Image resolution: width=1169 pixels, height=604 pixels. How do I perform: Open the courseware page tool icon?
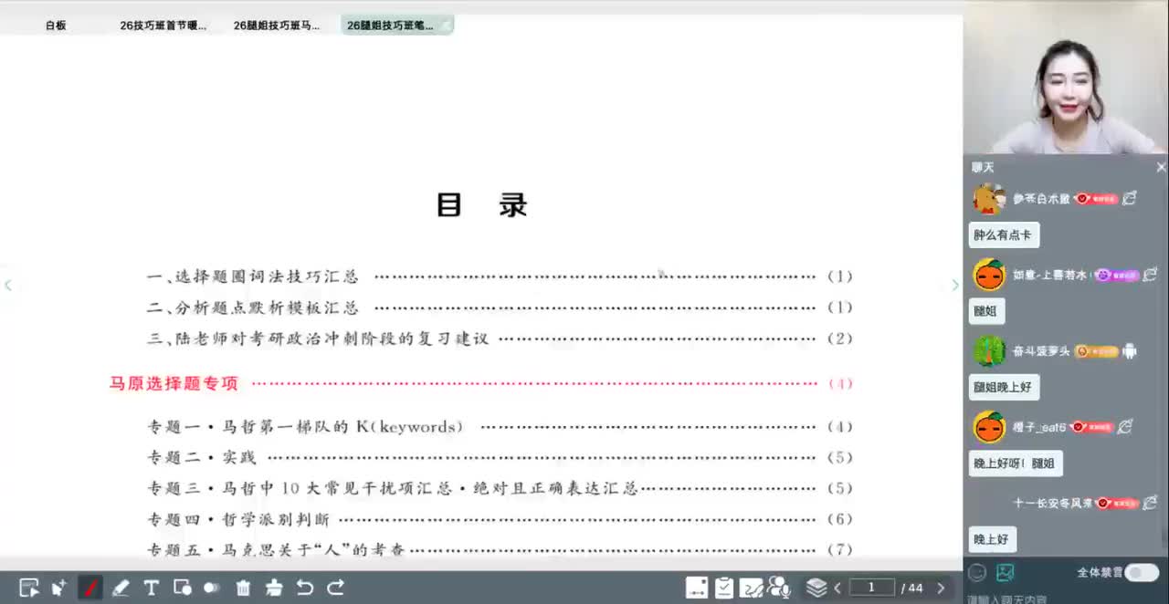coord(697,588)
